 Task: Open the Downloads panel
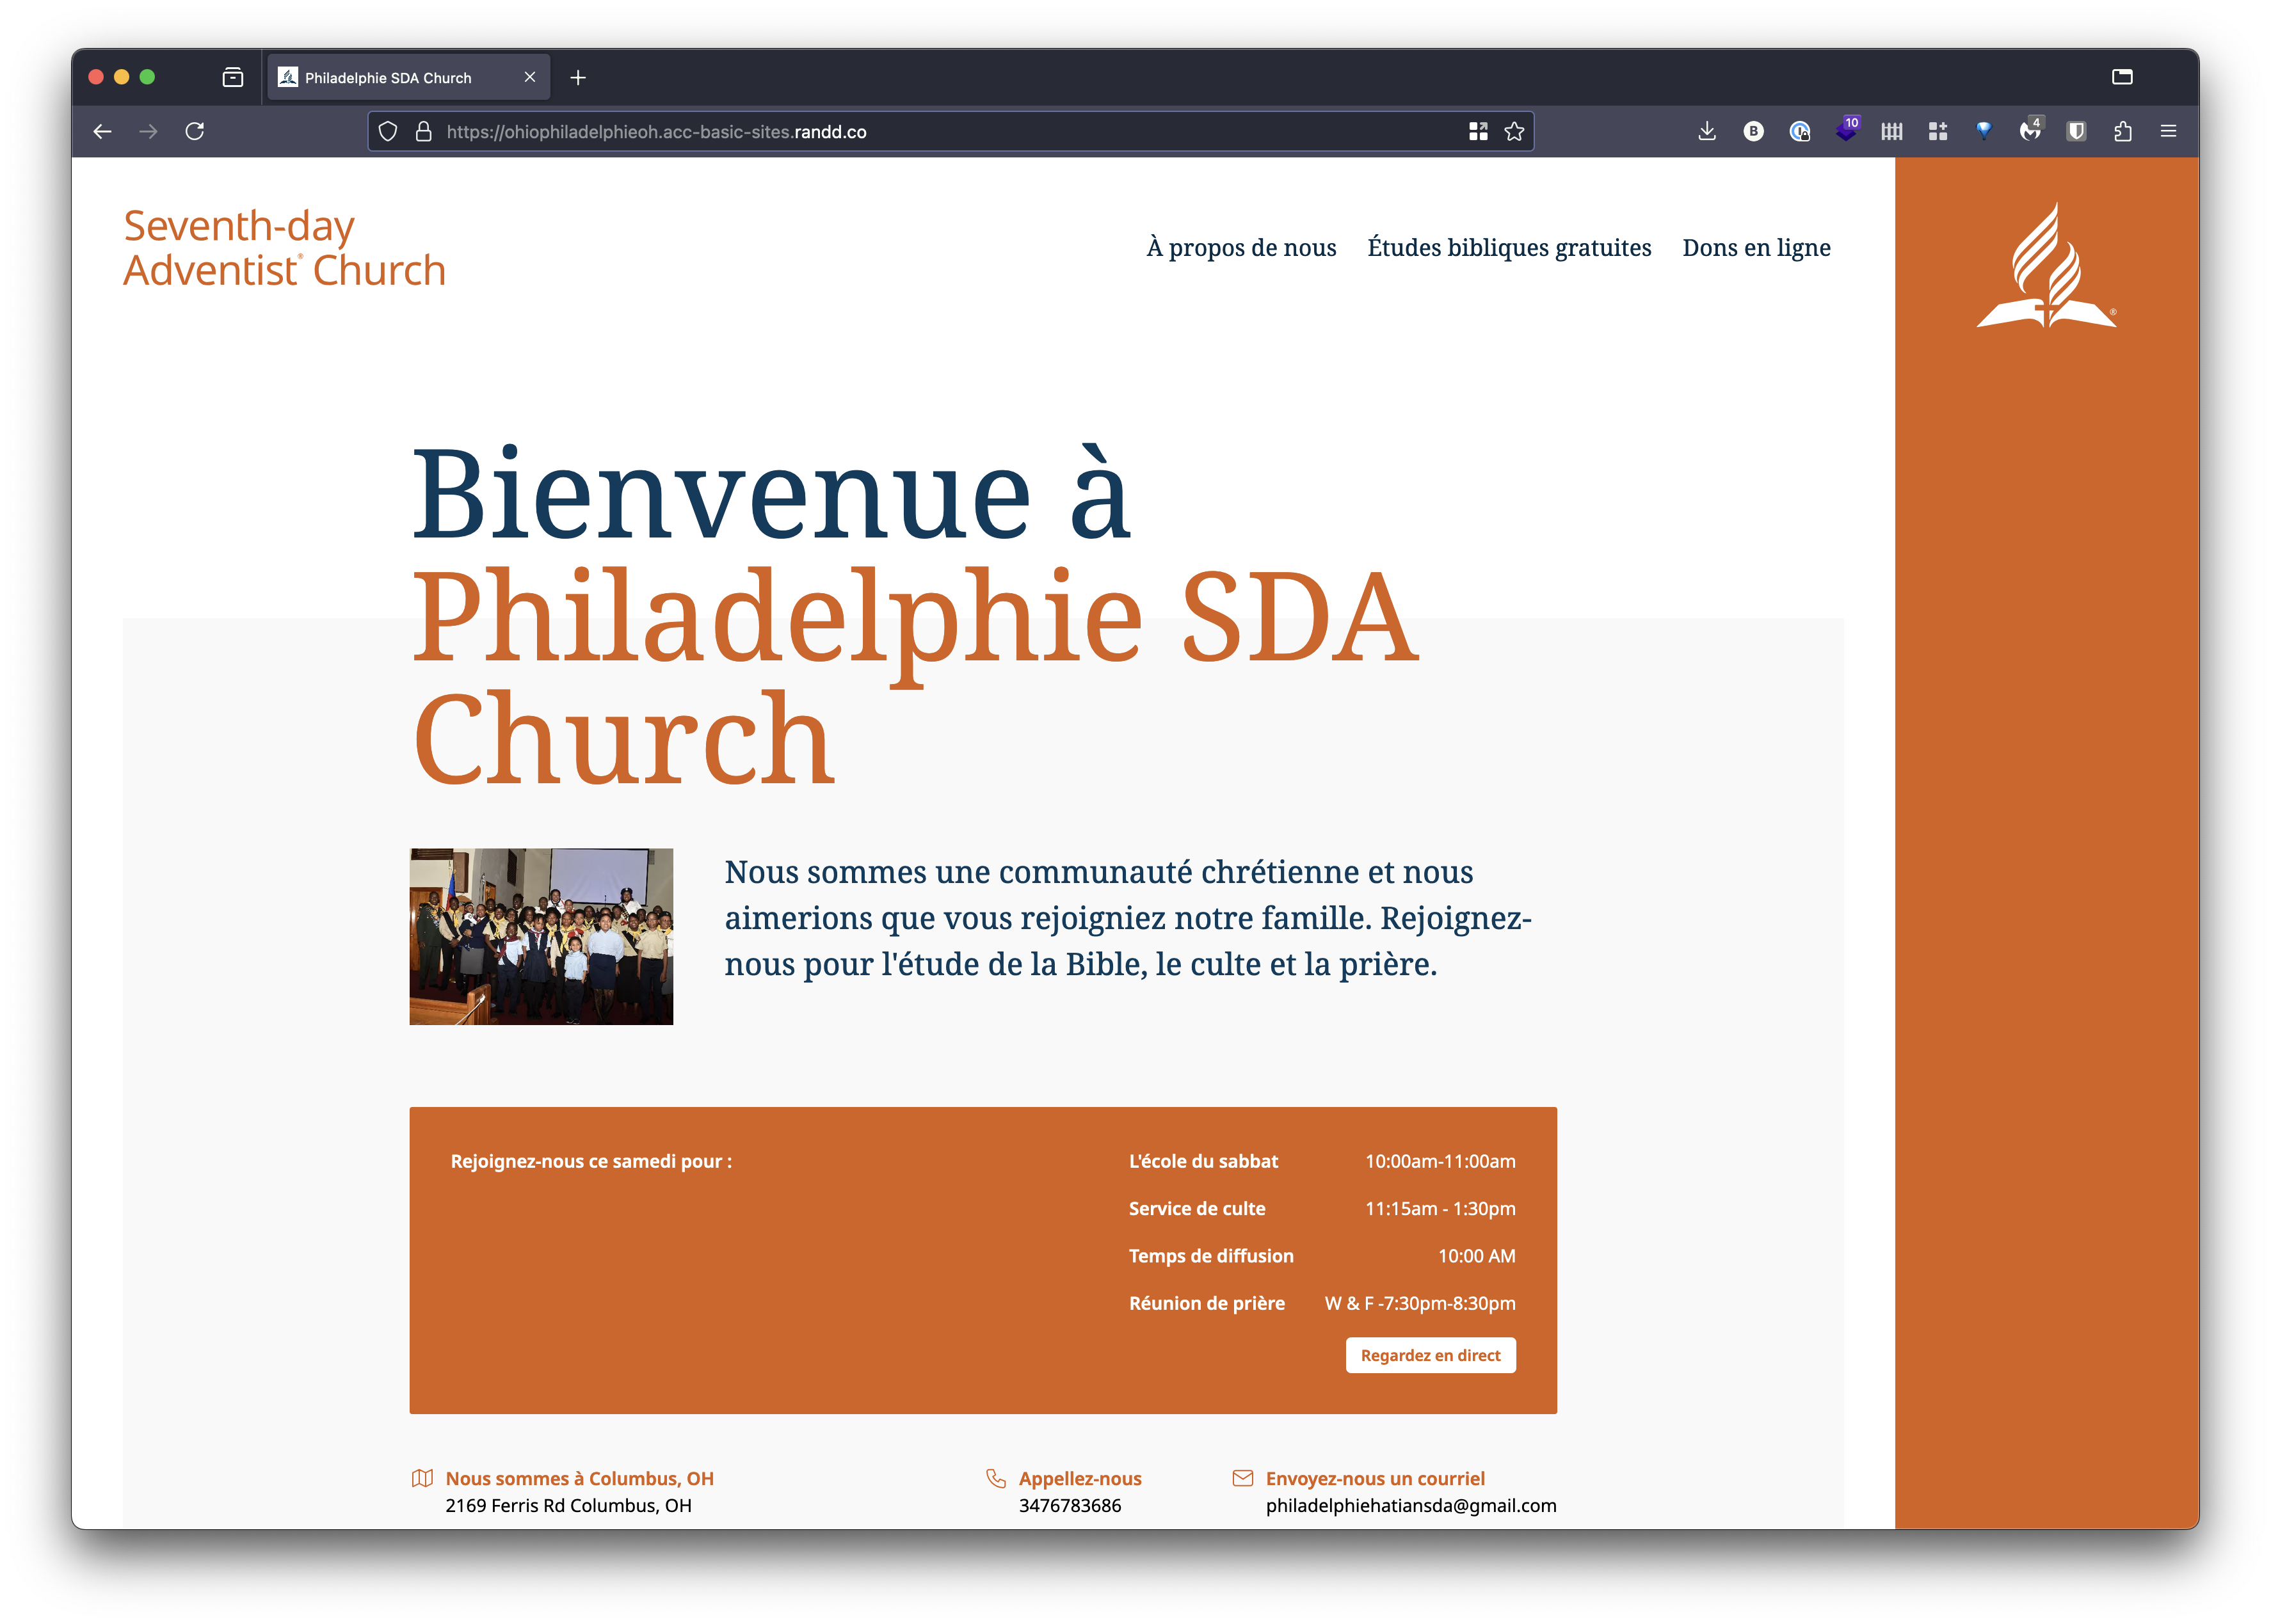point(1706,131)
